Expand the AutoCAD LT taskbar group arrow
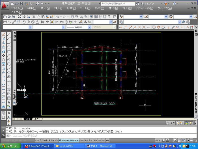The image size is (198, 149). pos(53,146)
